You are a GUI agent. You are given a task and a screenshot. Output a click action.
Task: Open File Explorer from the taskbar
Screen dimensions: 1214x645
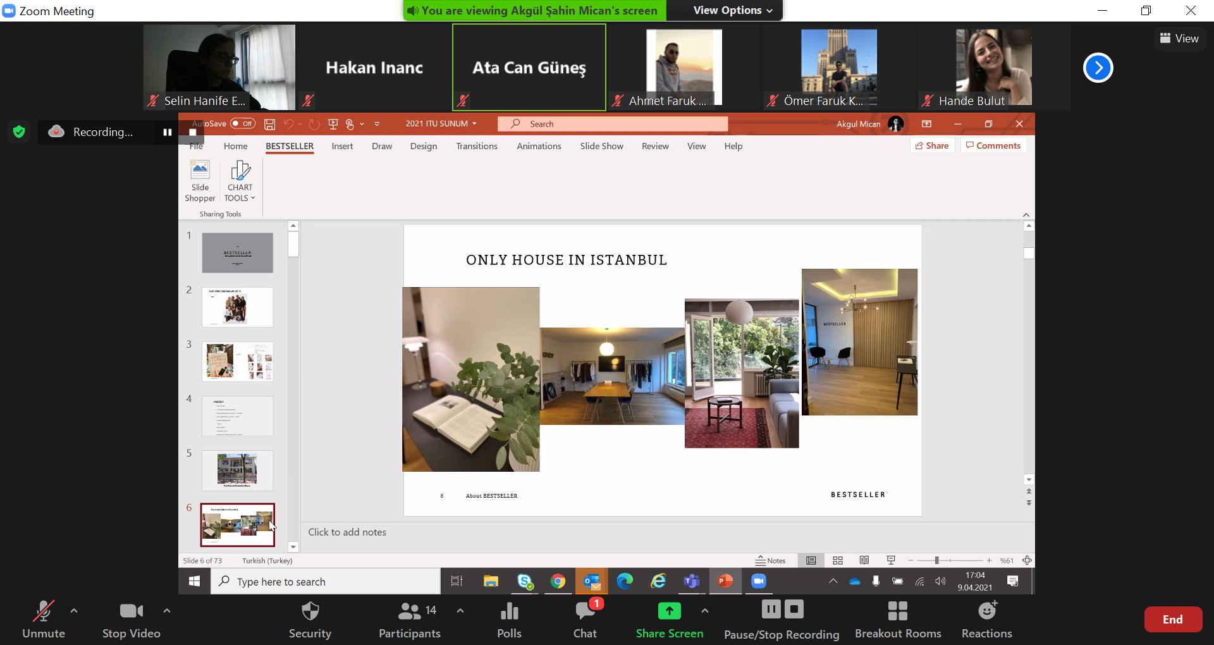click(x=491, y=581)
